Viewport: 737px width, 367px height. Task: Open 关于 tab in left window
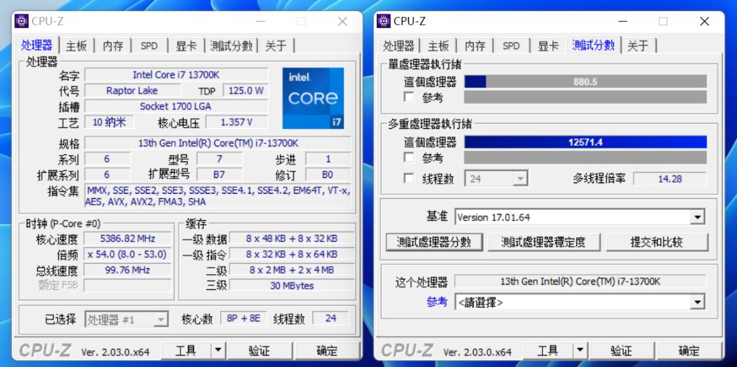(x=276, y=46)
